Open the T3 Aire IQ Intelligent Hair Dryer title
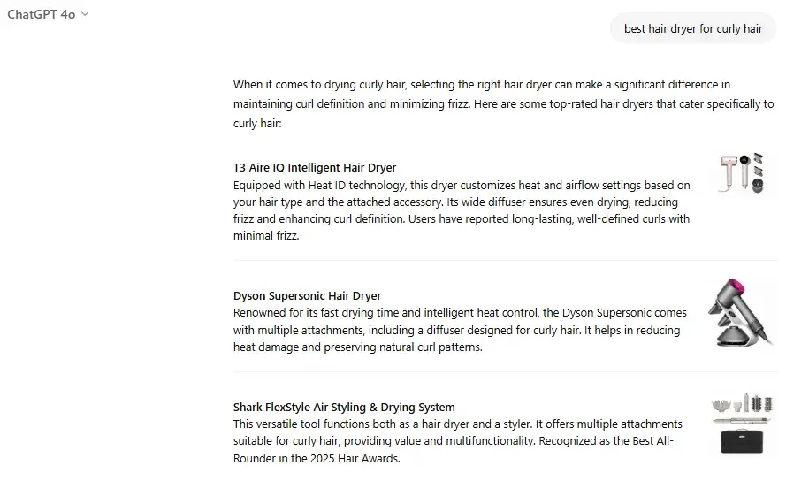 pyautogui.click(x=314, y=167)
